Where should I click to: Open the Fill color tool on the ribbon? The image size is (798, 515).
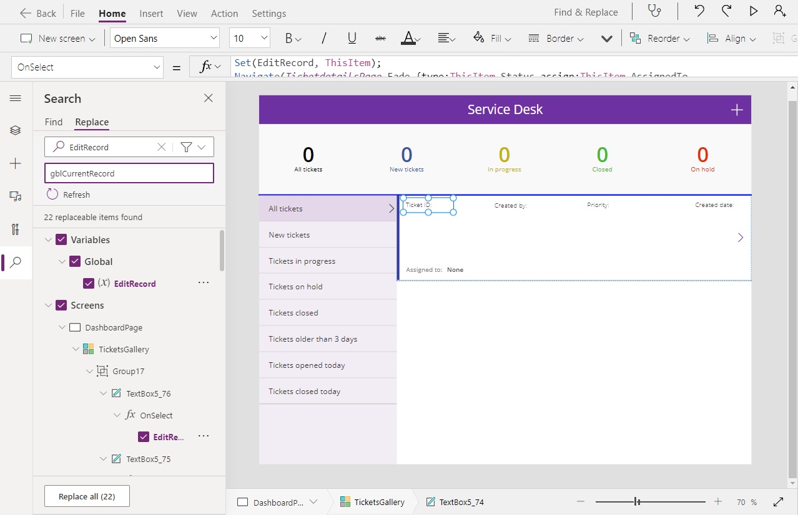click(492, 38)
